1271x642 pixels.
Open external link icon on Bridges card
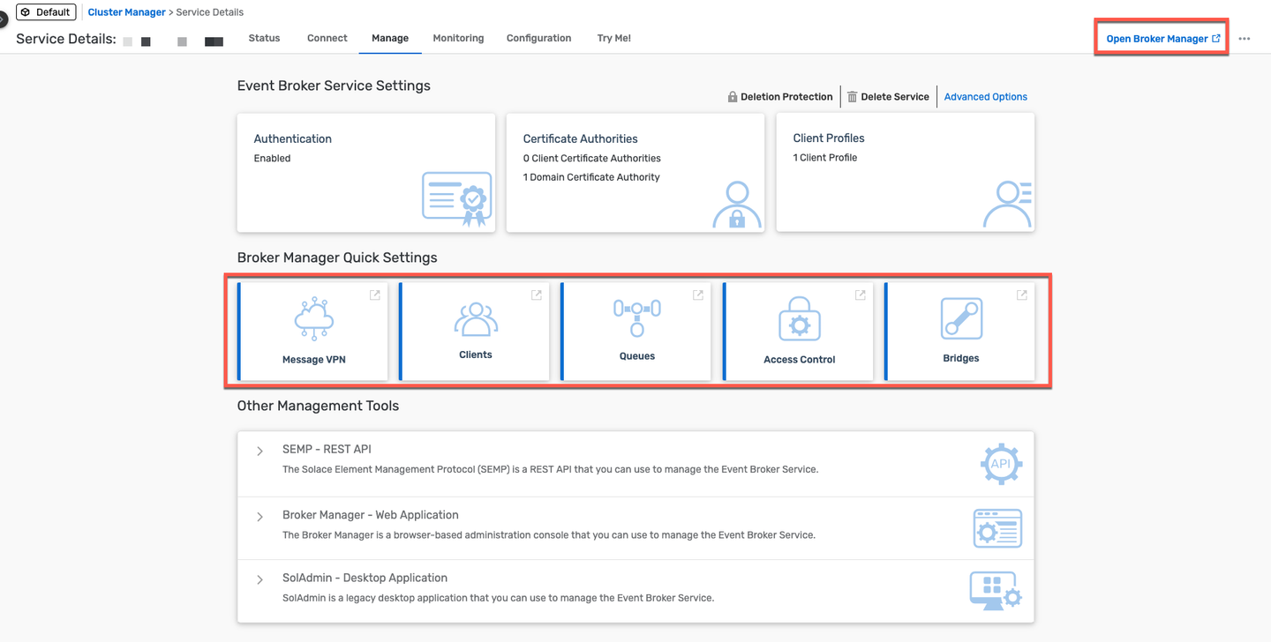[x=1022, y=295]
